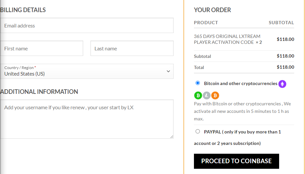Expand the Country / Region chevron arrow
Viewport: 305px width, 174px height.
tap(168, 71)
